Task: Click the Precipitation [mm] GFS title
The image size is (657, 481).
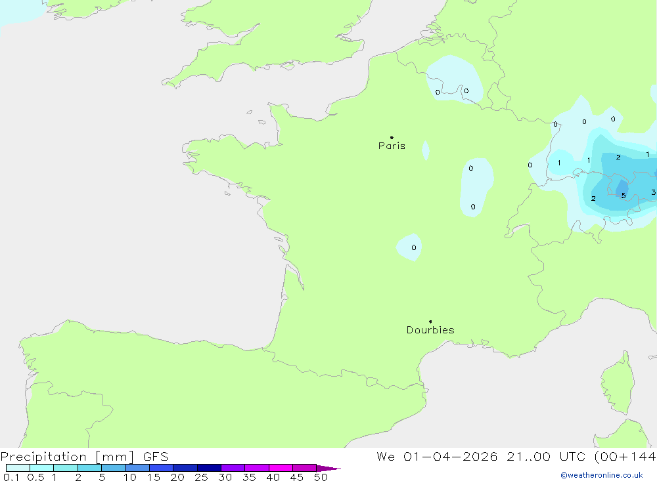Action: (84, 457)
